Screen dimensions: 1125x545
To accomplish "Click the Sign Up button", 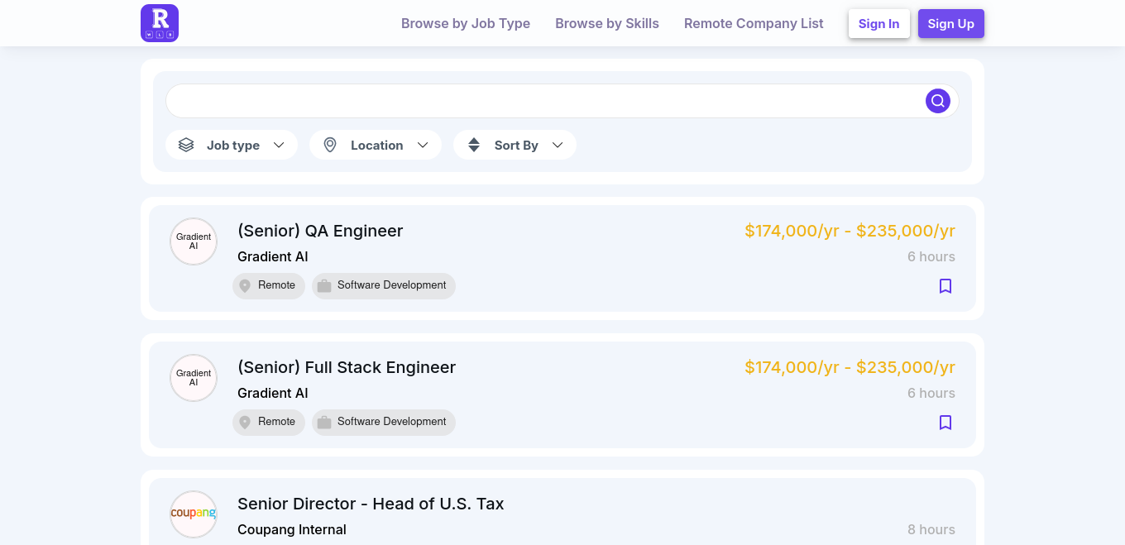I will 951,24.
